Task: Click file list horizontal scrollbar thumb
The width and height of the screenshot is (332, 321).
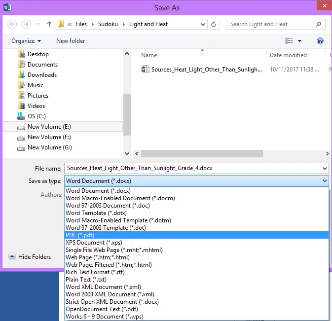Action: click(202, 154)
